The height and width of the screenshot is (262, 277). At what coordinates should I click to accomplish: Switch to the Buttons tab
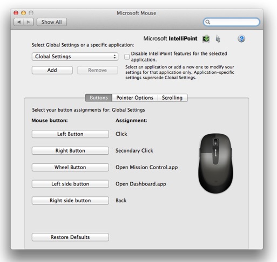99,98
